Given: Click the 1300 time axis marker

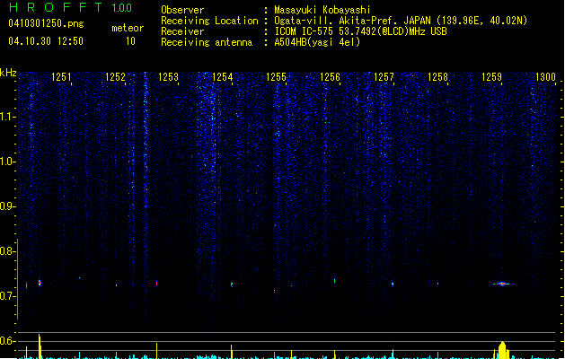Looking at the screenshot, I should [x=545, y=77].
